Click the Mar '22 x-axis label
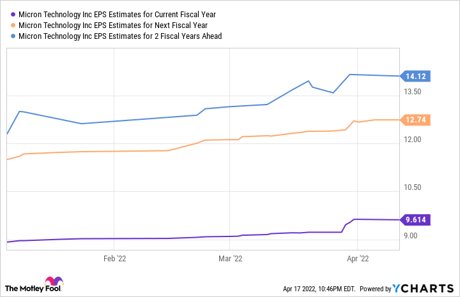Image resolution: width=460 pixels, height=297 pixels. tap(231, 259)
